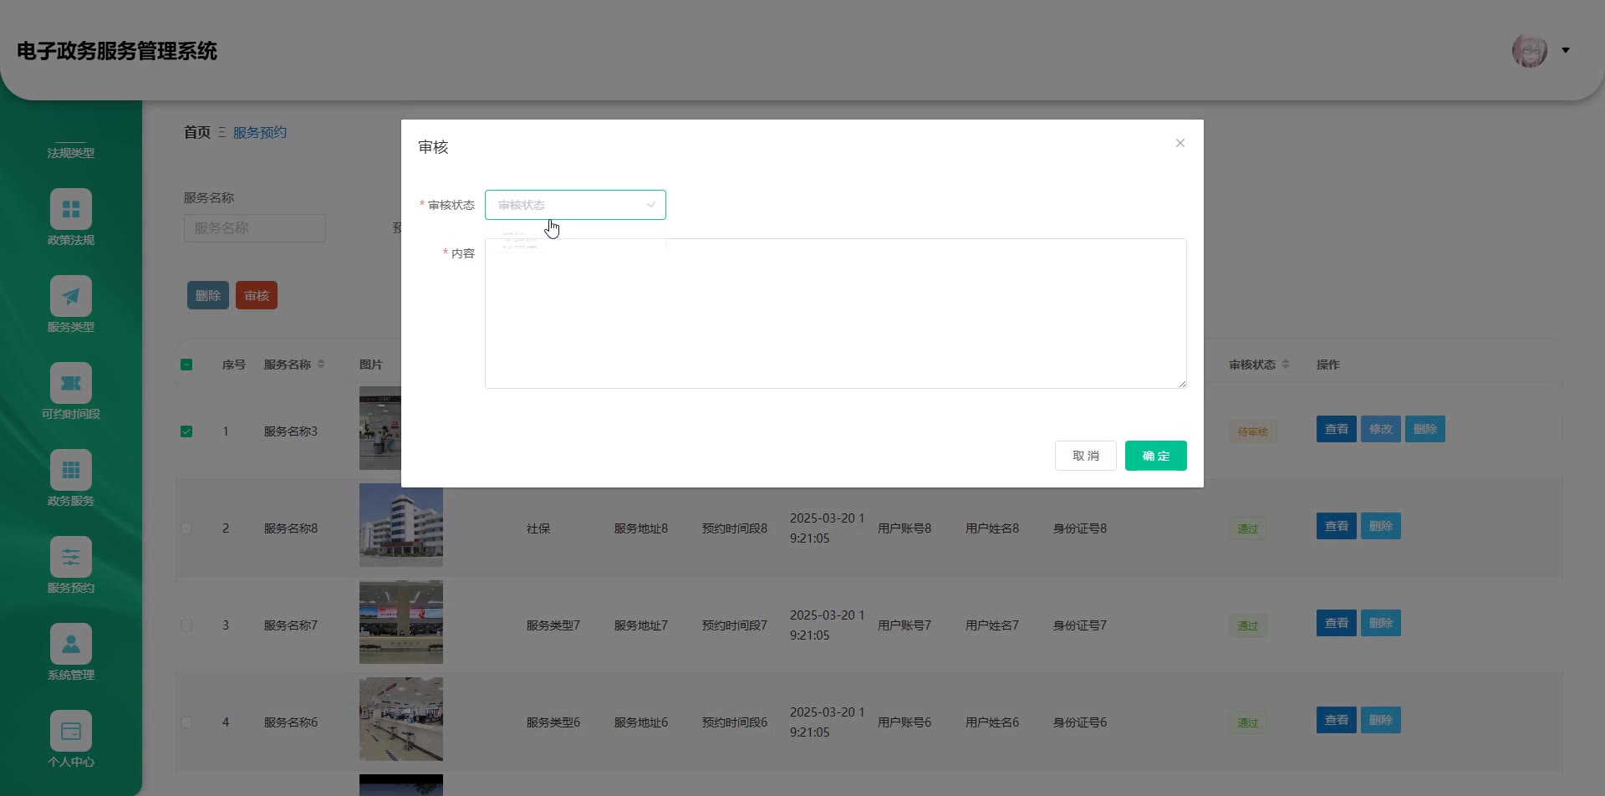Sort by 审核状态 column header arrows
The height and width of the screenshot is (796, 1605).
(x=1286, y=365)
